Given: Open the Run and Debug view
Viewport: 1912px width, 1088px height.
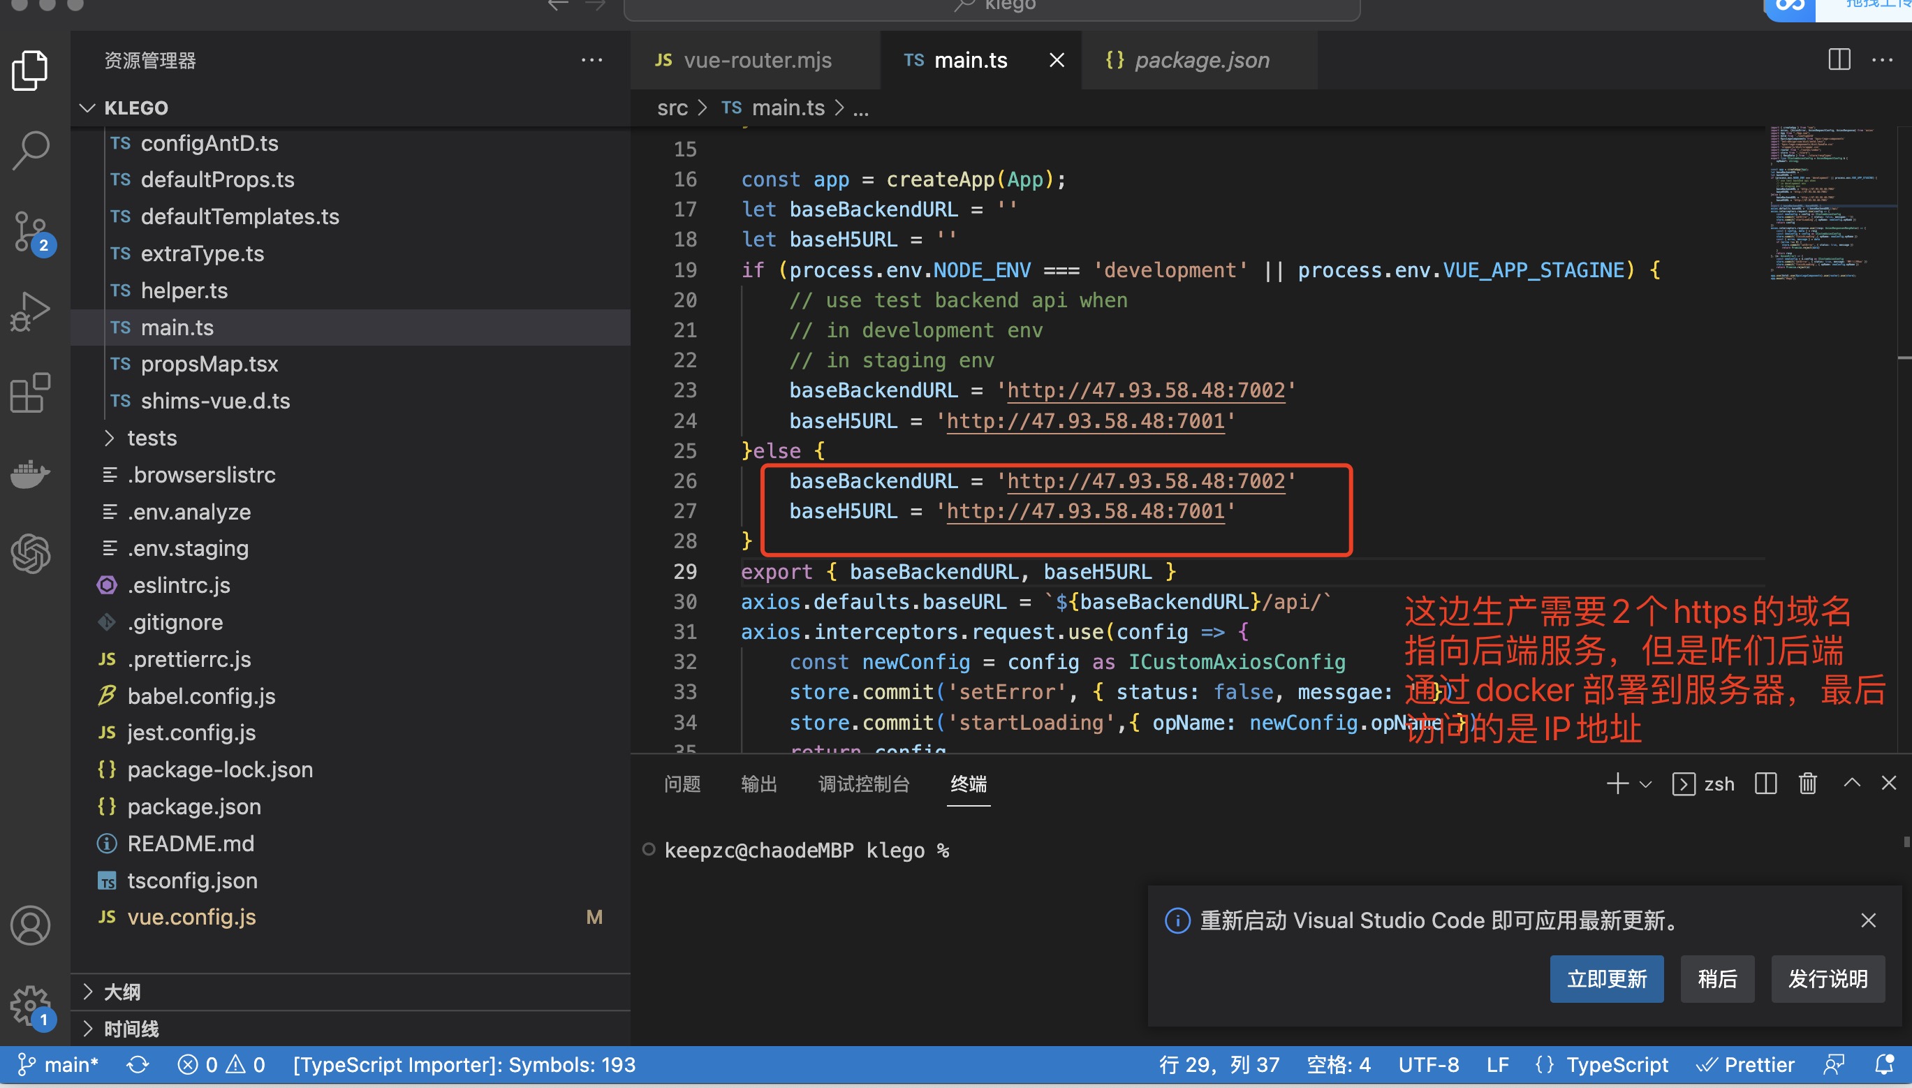Looking at the screenshot, I should click(x=31, y=311).
